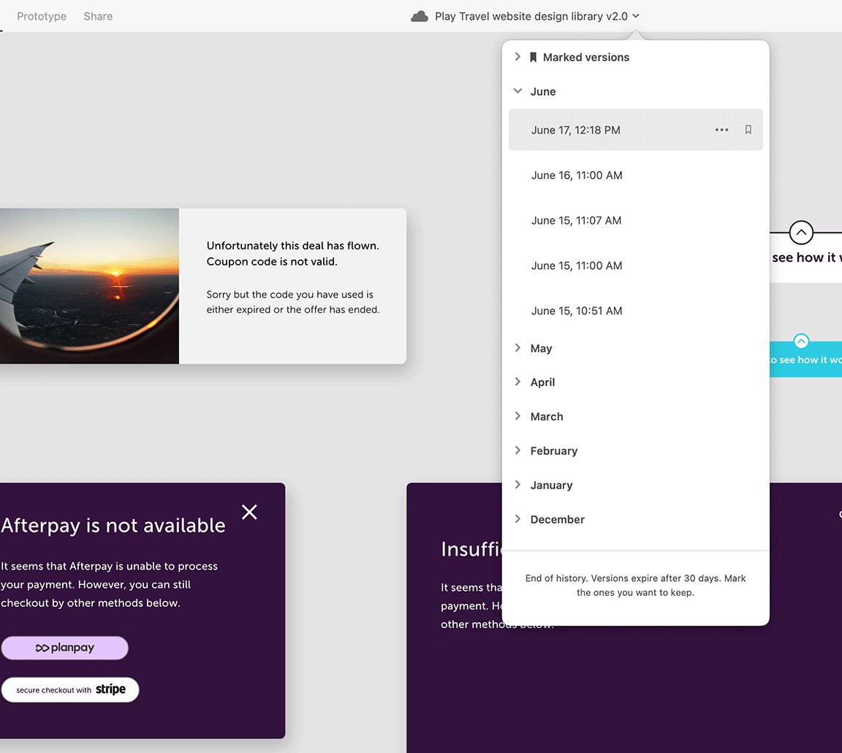Expand the April versions group
This screenshot has height=753, width=842.
(517, 382)
